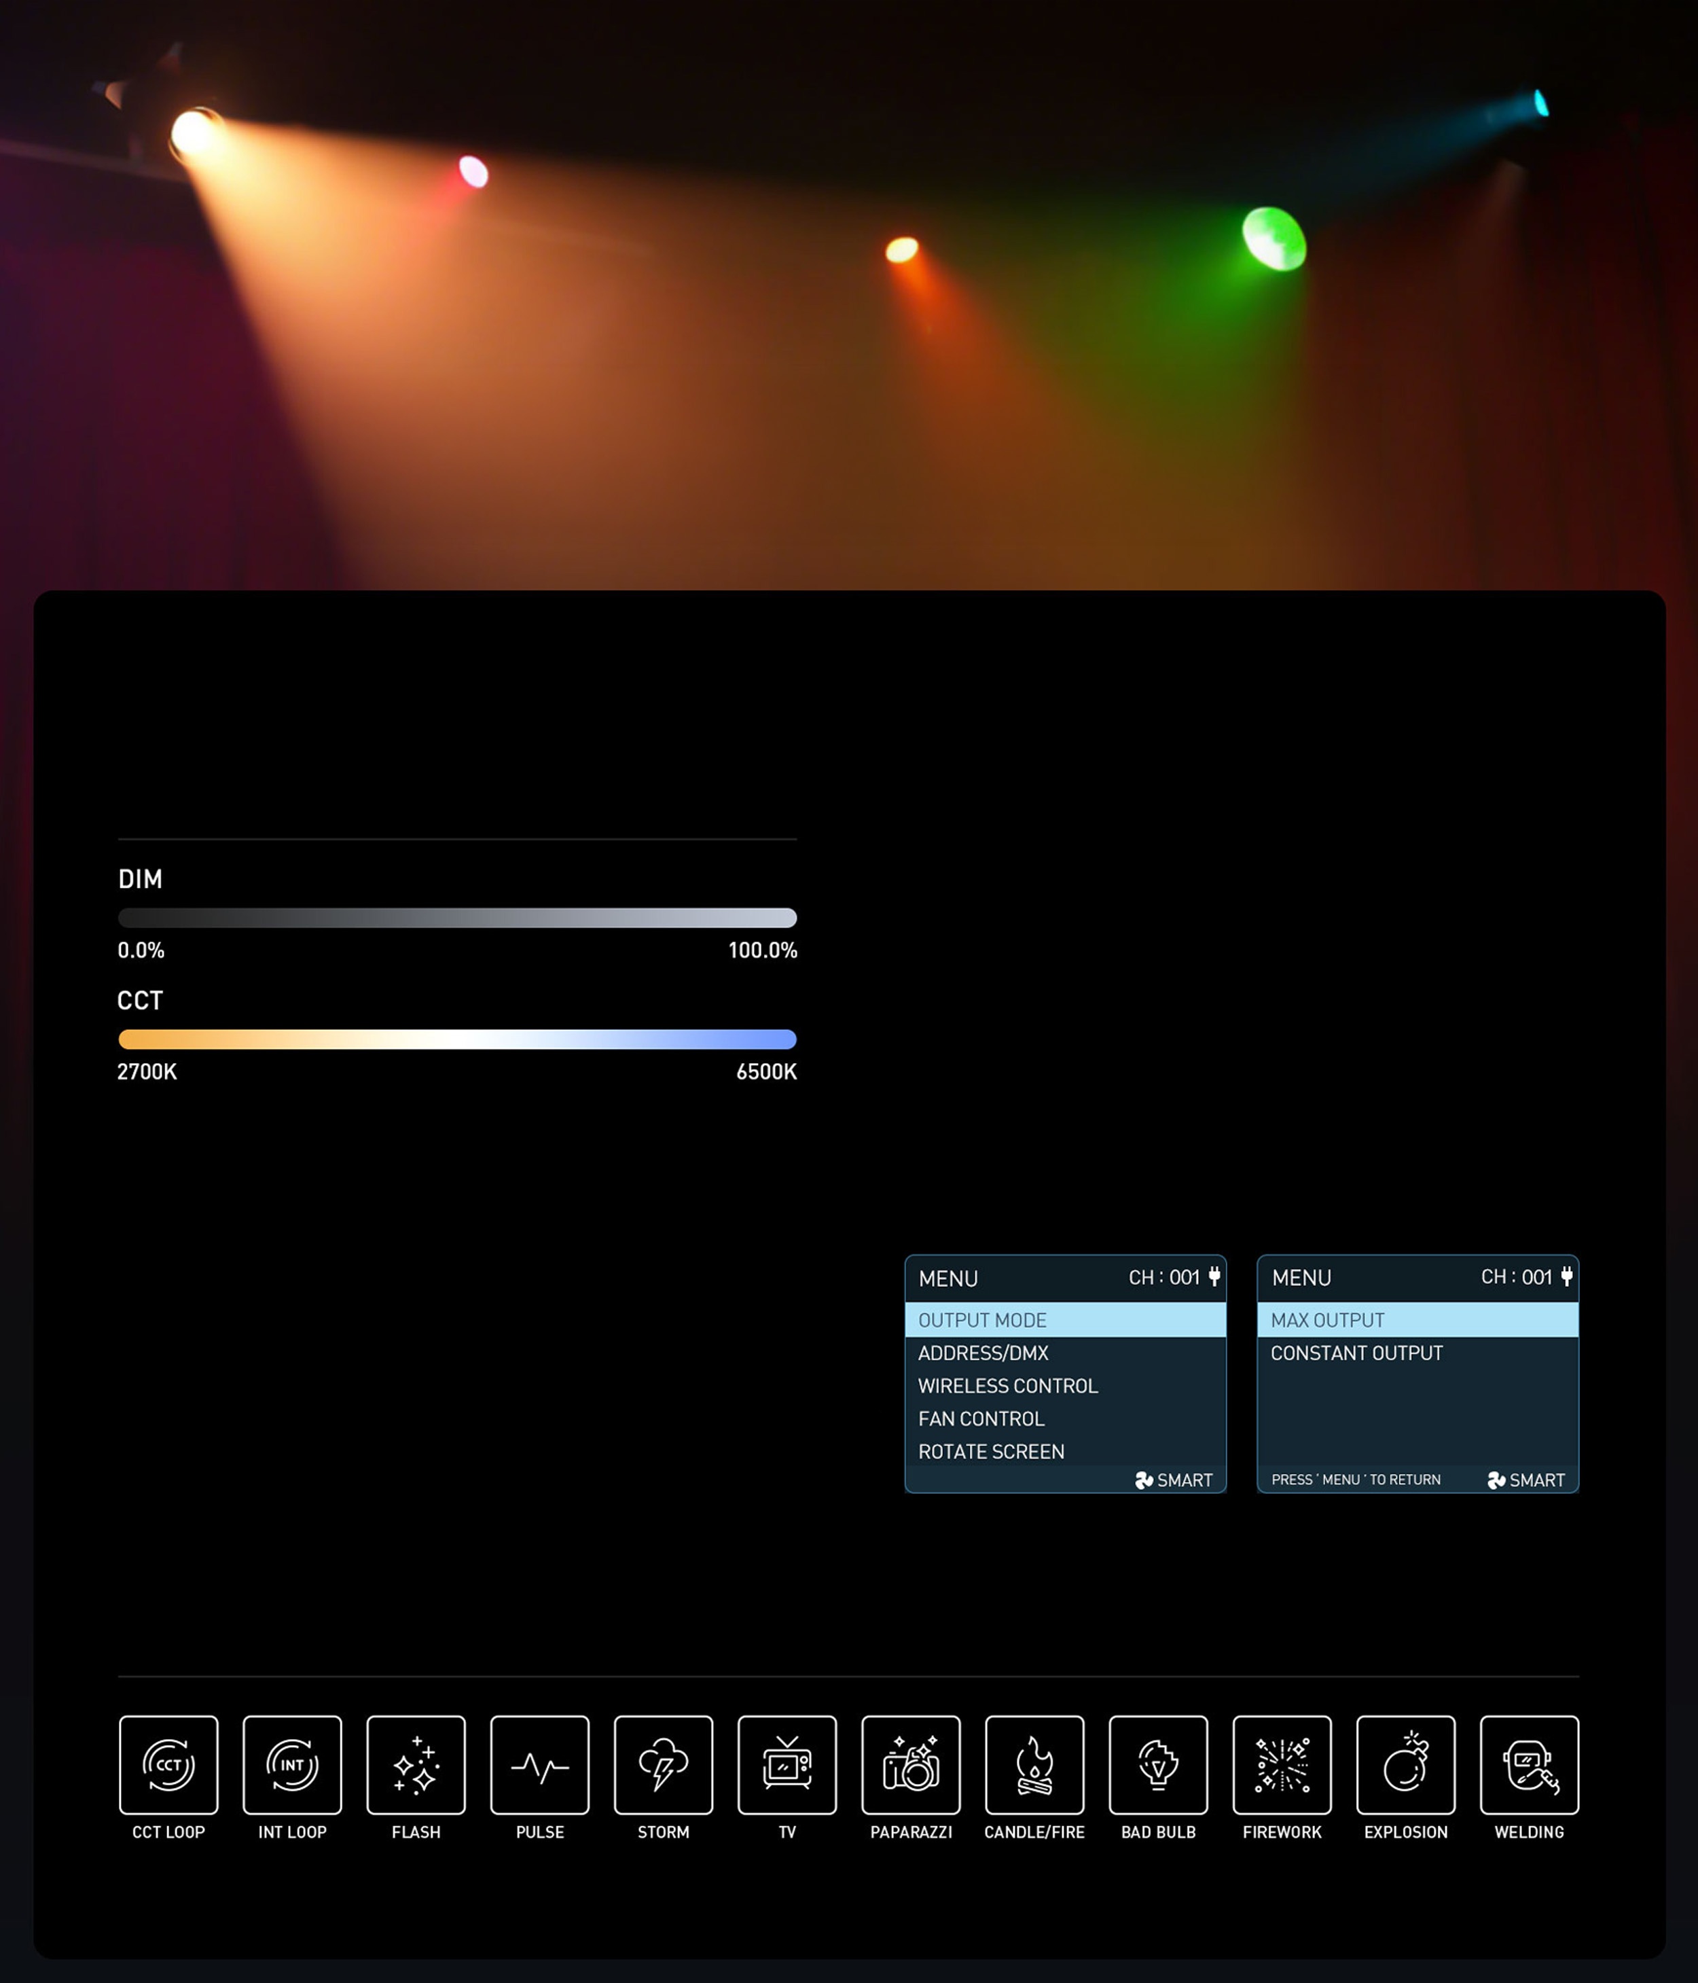The width and height of the screenshot is (1698, 1983).
Task: Choose the CONSTANT OUTPUT option
Action: coord(1417,1353)
